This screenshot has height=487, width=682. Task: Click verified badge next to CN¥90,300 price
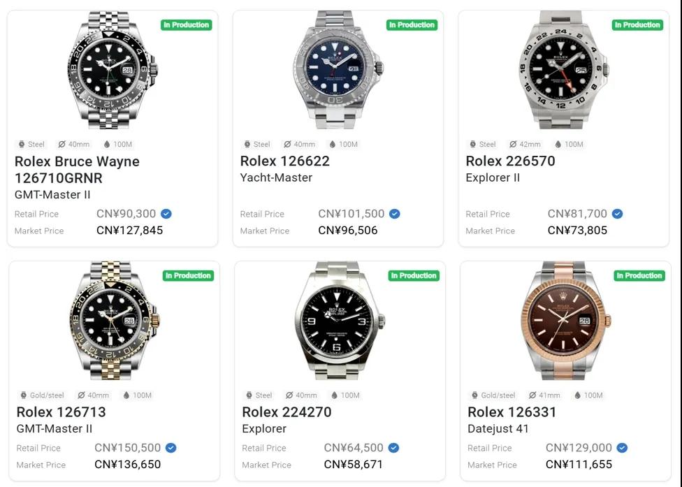tap(166, 214)
